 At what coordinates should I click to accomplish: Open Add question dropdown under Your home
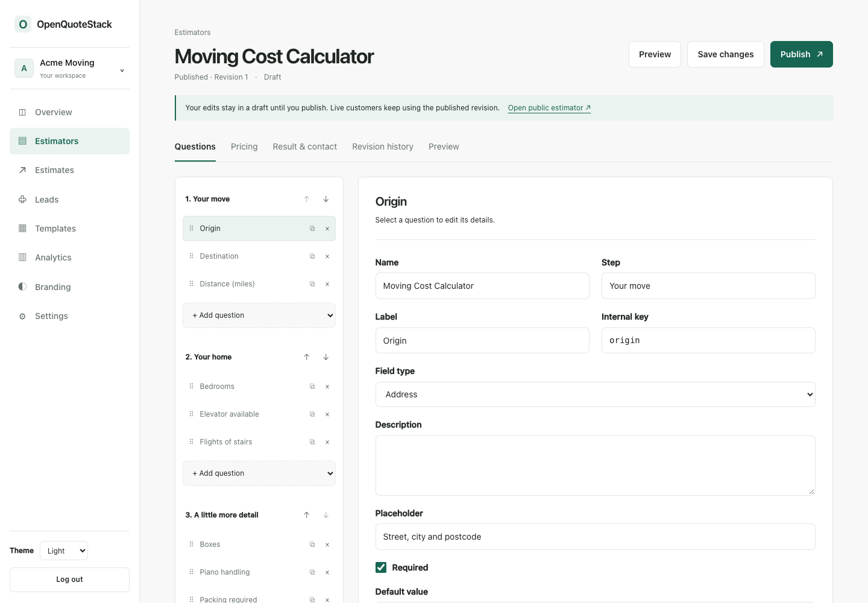(259, 473)
